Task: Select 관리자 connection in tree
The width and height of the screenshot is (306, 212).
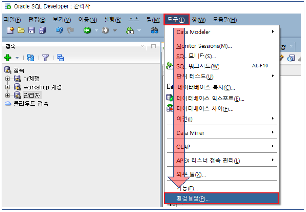Action: click(32, 95)
